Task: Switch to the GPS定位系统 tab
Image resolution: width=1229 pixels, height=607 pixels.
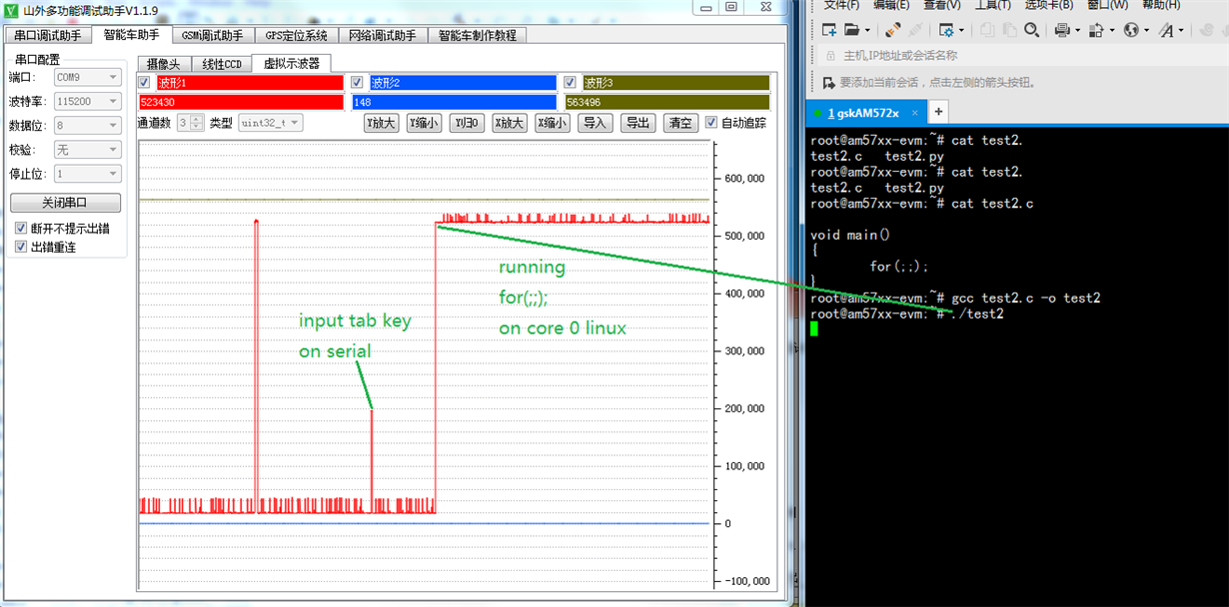Action: pyautogui.click(x=297, y=36)
